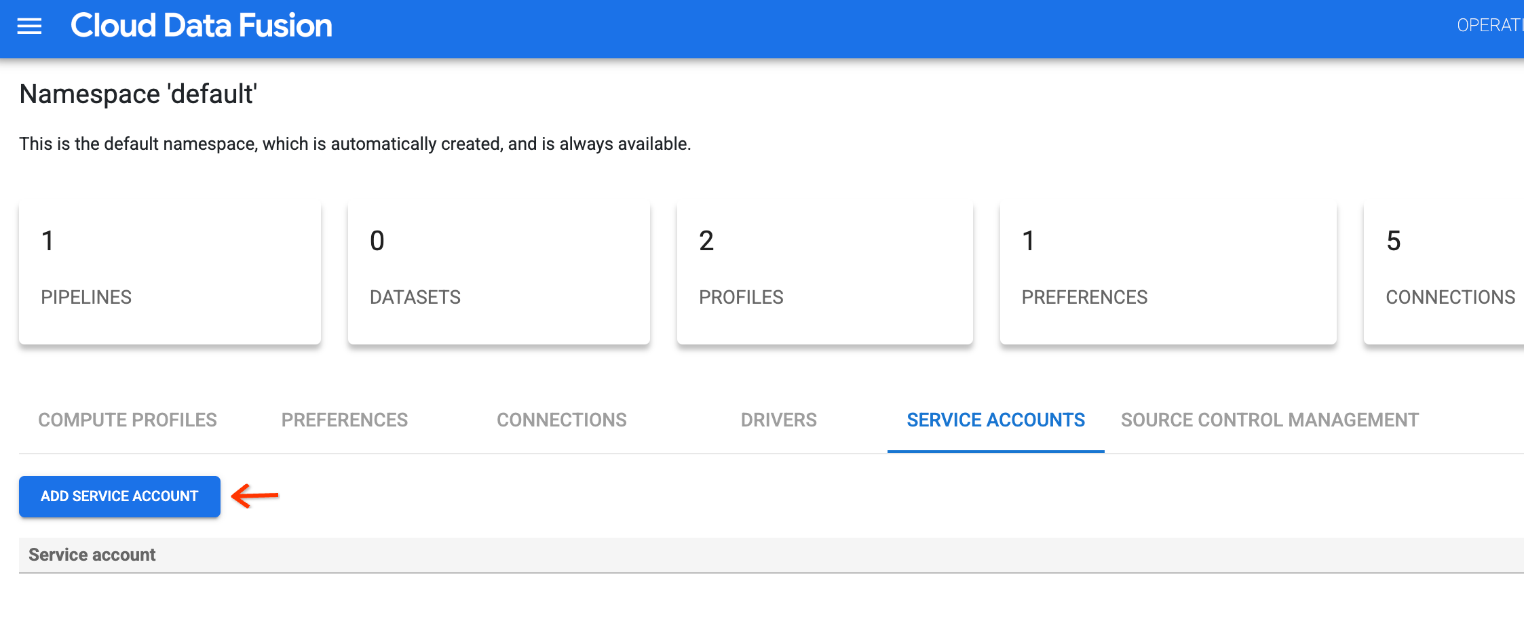Screen dimensions: 1524x617
Task: Open the DRIVERS tab
Action: point(778,420)
